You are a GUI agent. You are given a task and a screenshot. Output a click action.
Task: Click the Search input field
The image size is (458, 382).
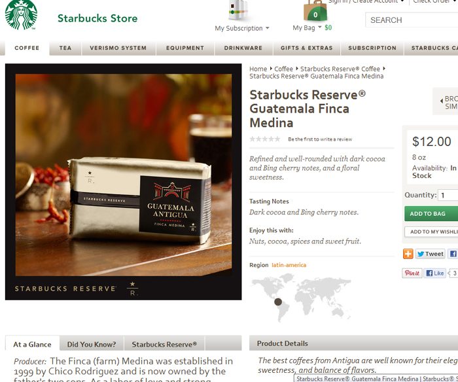pos(412,20)
